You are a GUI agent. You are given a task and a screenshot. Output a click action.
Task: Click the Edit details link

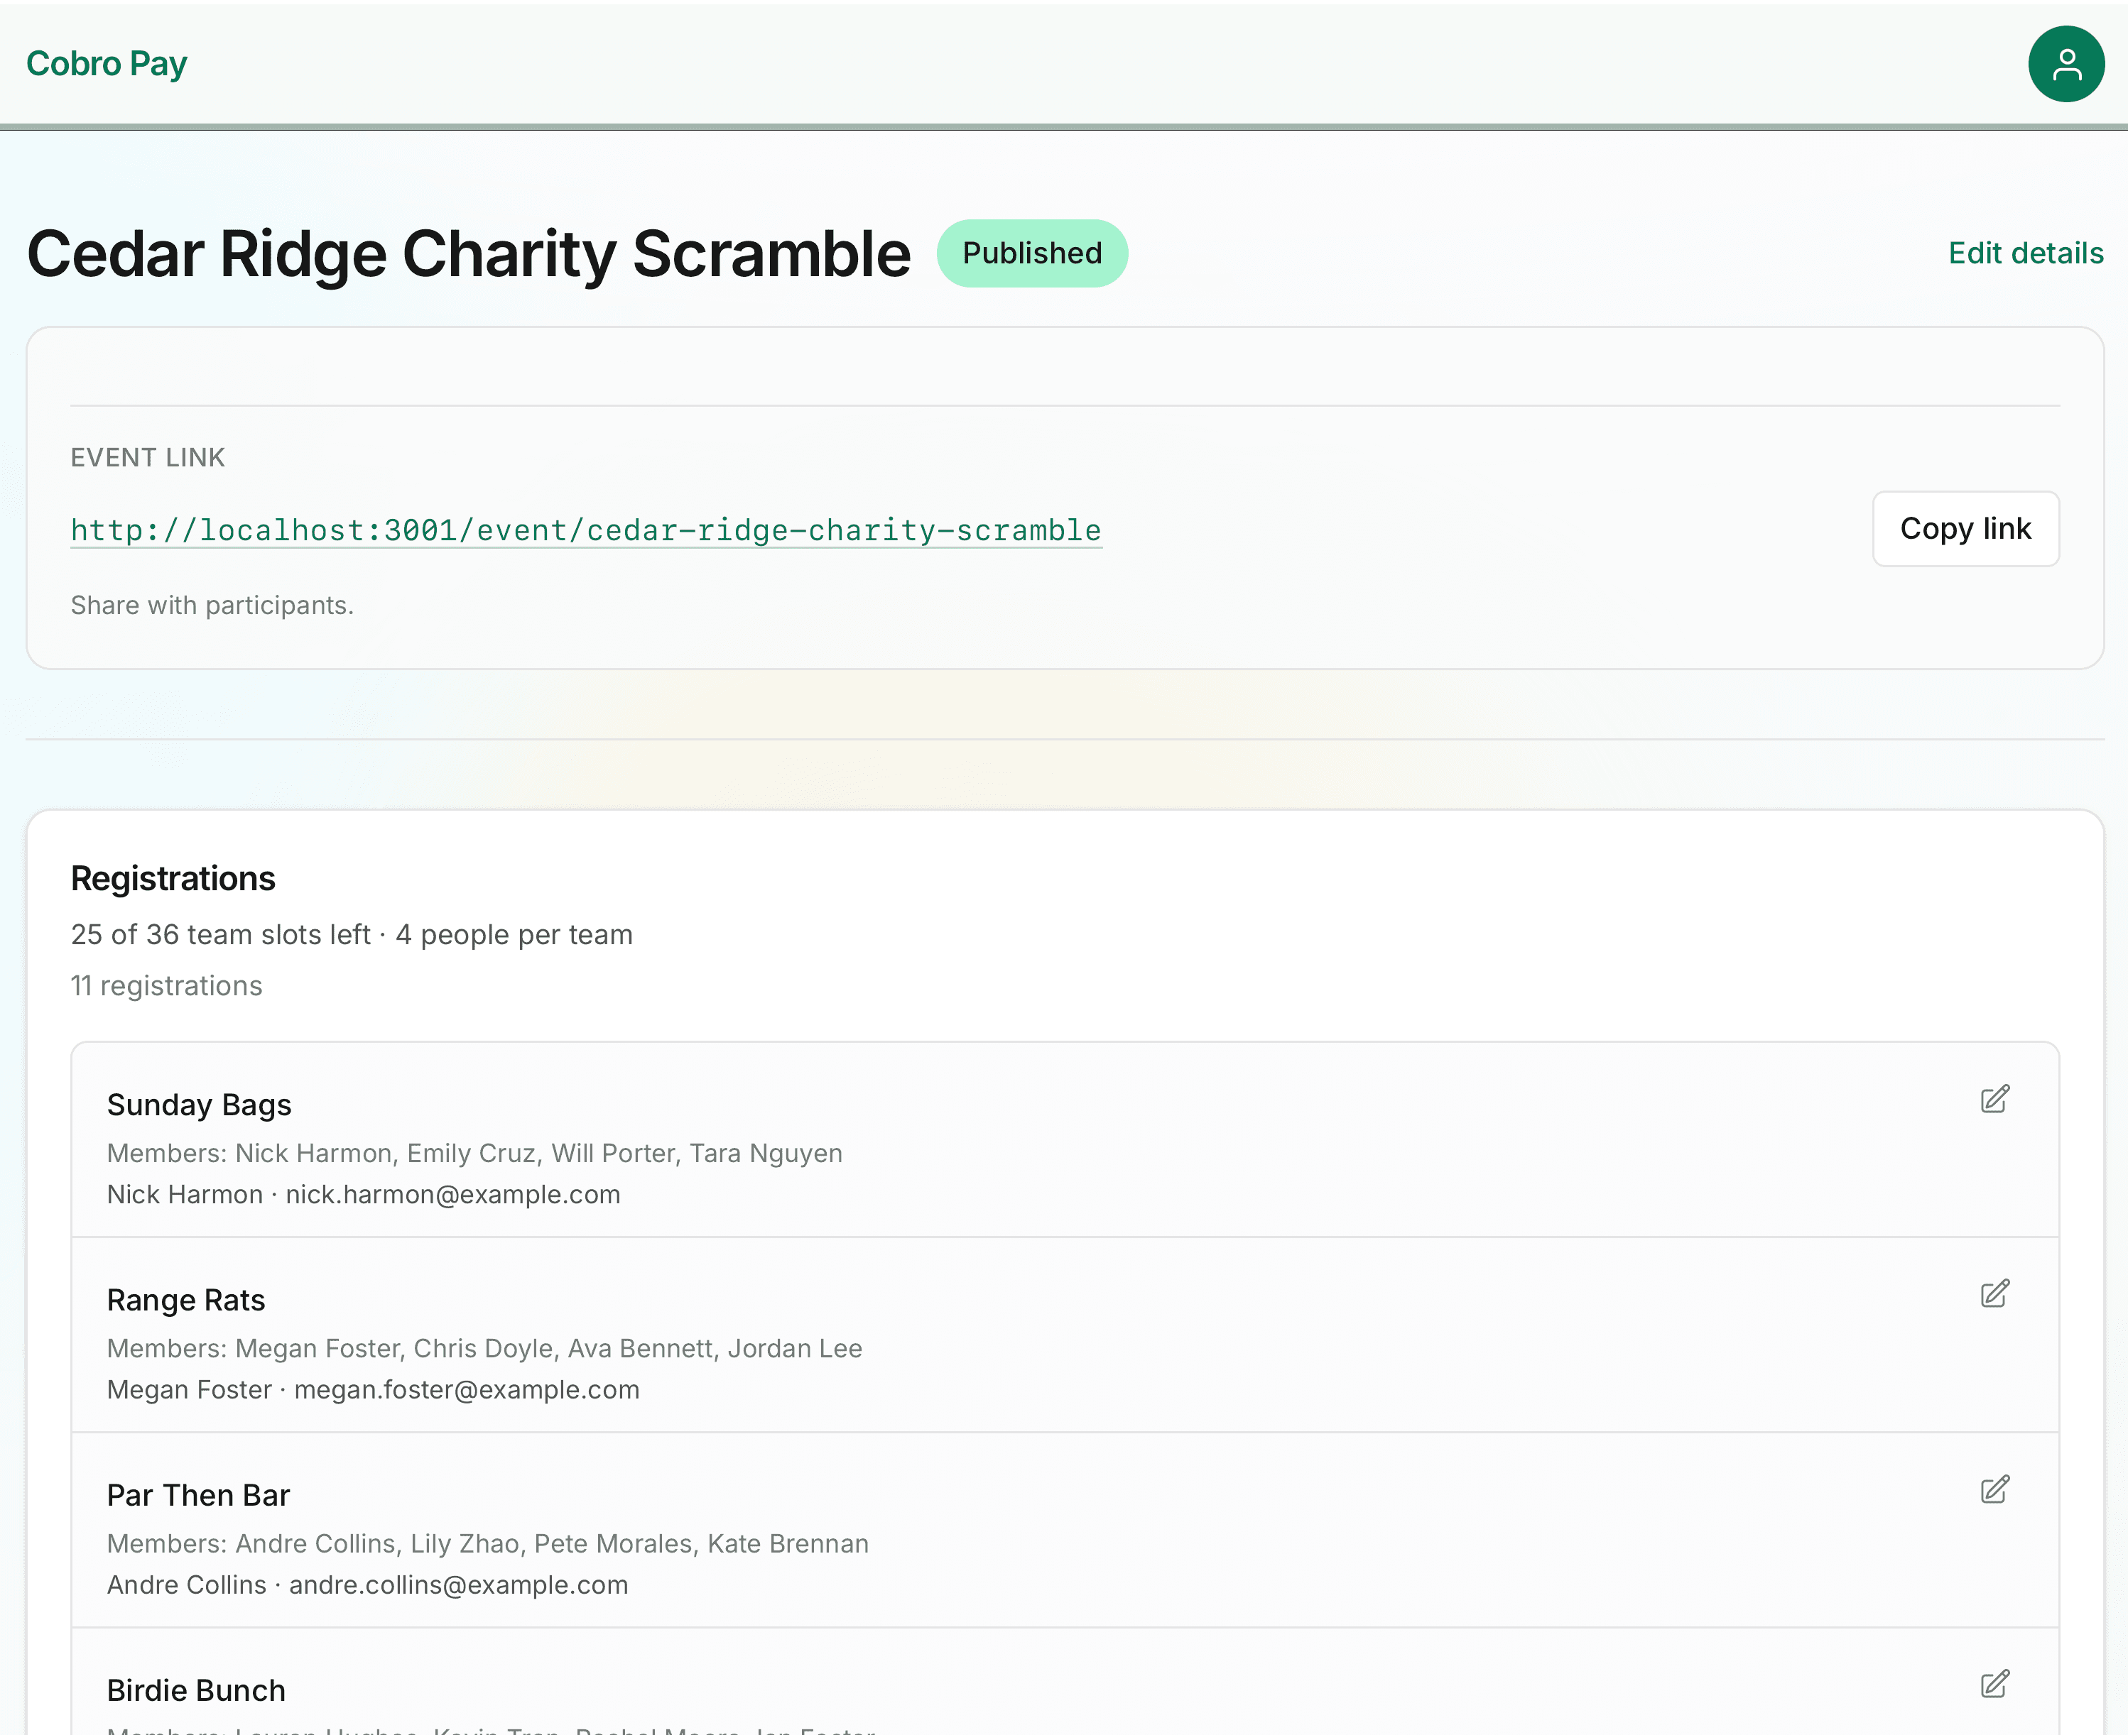[x=2026, y=253]
